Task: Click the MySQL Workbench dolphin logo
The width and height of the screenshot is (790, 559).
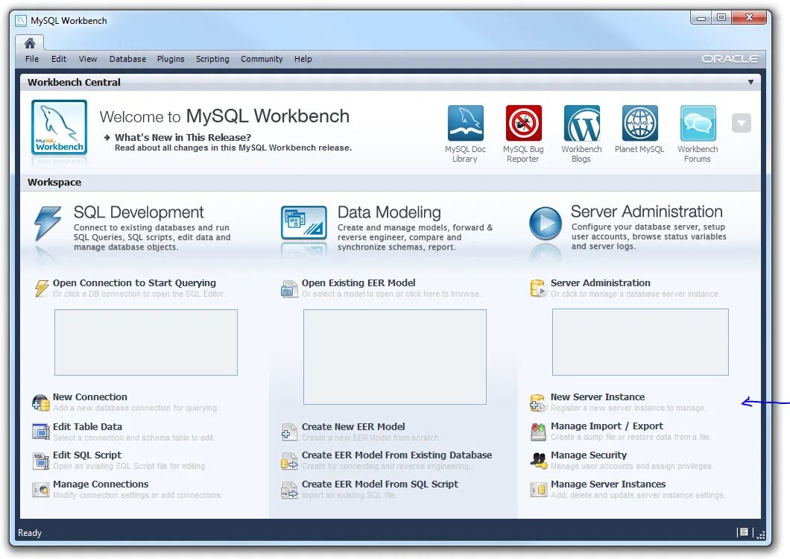Action: tap(59, 127)
